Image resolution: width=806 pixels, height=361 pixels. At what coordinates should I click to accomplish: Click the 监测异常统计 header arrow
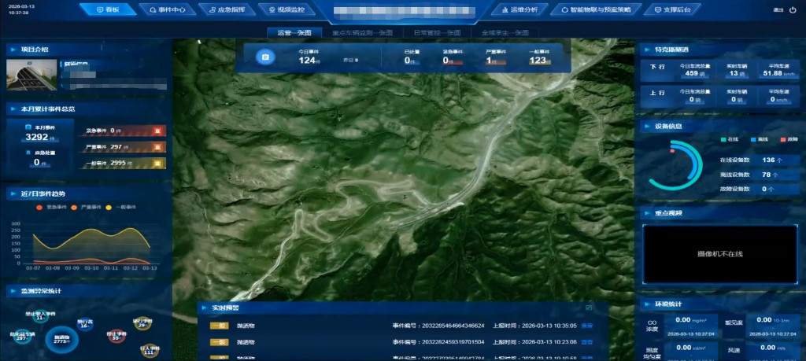tap(13, 291)
